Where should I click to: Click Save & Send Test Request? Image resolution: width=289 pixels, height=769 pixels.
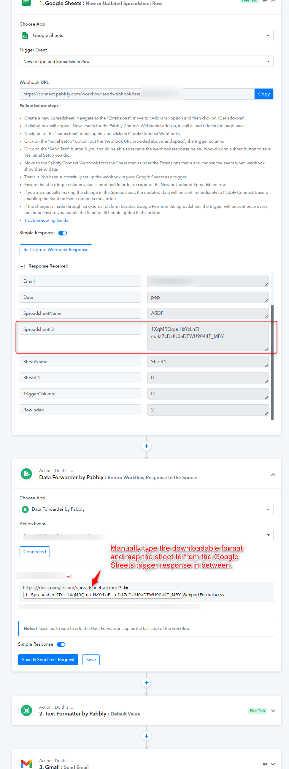pyautogui.click(x=48, y=660)
